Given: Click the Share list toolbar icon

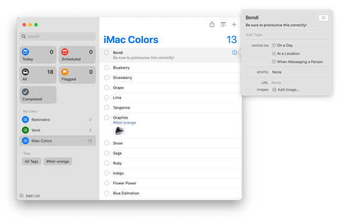Looking at the screenshot, I should [x=212, y=24].
